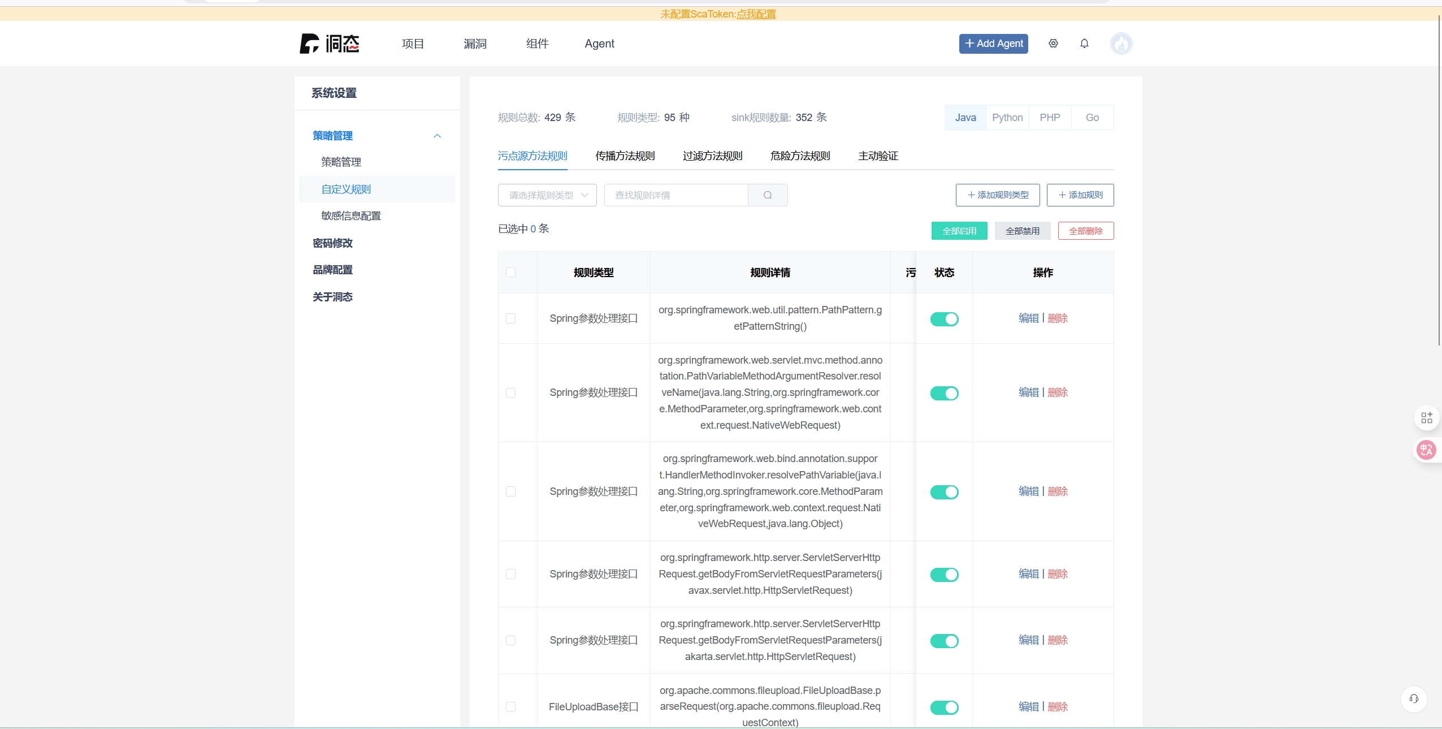Switch to the 传播方法规则 tab
The image size is (1442, 729).
(625, 156)
